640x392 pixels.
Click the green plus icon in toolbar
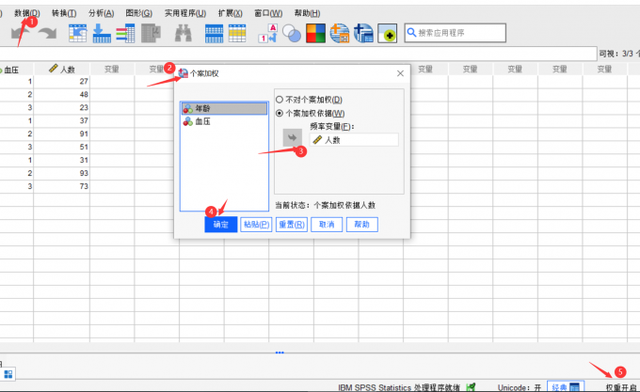388,34
